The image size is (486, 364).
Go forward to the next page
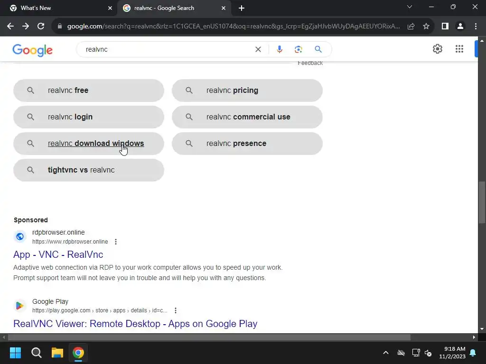26,27
